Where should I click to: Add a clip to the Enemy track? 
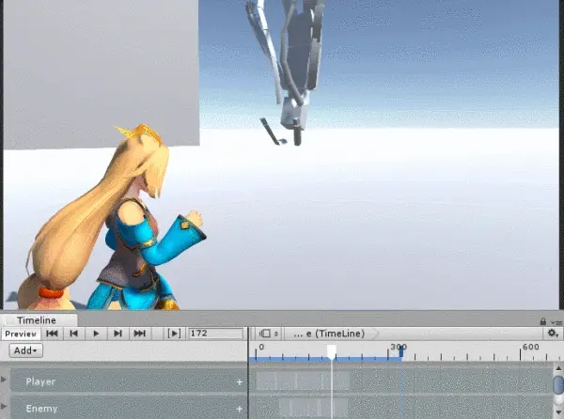click(x=240, y=409)
